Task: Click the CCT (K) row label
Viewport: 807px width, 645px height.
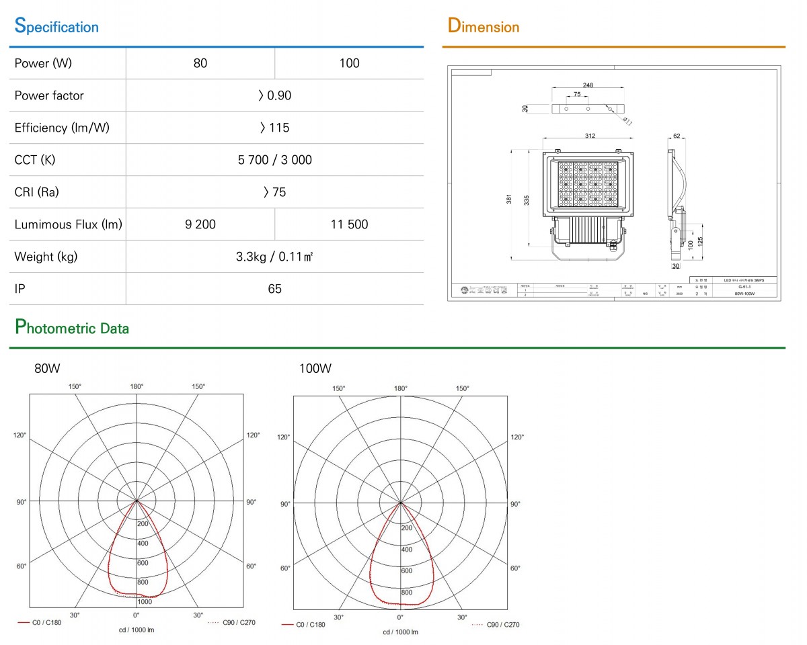Action: 35,160
